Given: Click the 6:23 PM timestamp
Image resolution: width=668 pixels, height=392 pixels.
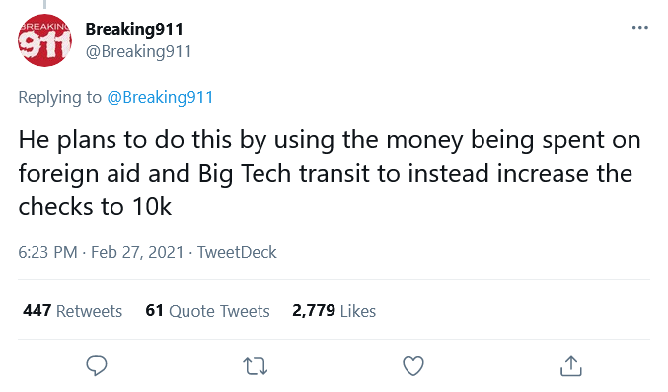Looking at the screenshot, I should (47, 252).
